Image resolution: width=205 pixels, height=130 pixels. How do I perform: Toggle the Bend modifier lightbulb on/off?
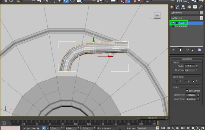click(x=173, y=23)
